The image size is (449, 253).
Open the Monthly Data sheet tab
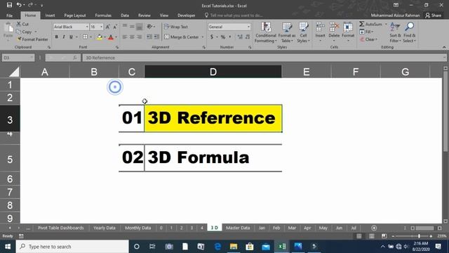[138, 228]
